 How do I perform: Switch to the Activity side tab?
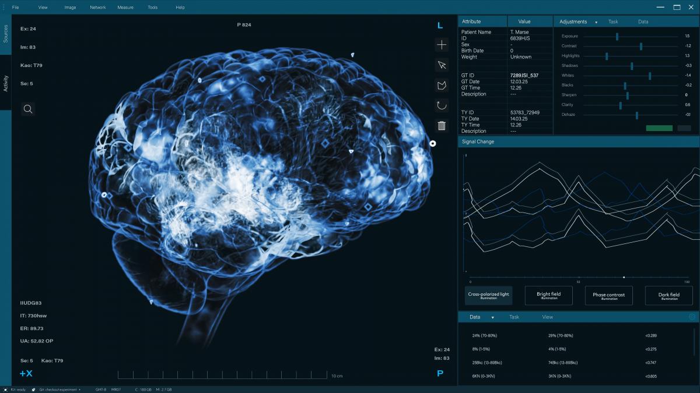(x=6, y=83)
